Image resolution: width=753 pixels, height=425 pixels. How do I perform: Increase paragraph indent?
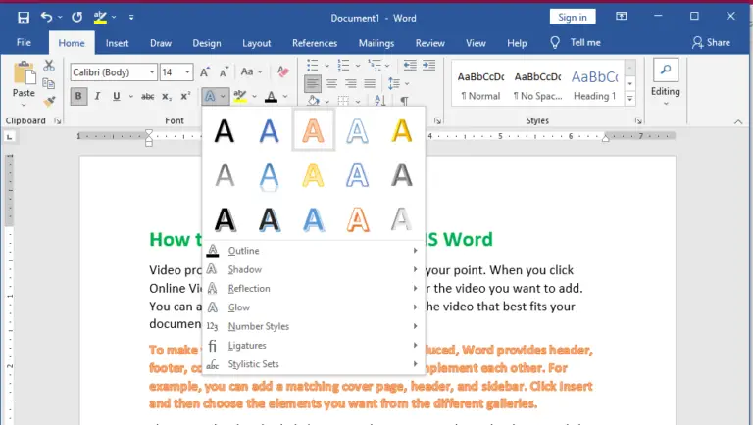[x=428, y=65]
